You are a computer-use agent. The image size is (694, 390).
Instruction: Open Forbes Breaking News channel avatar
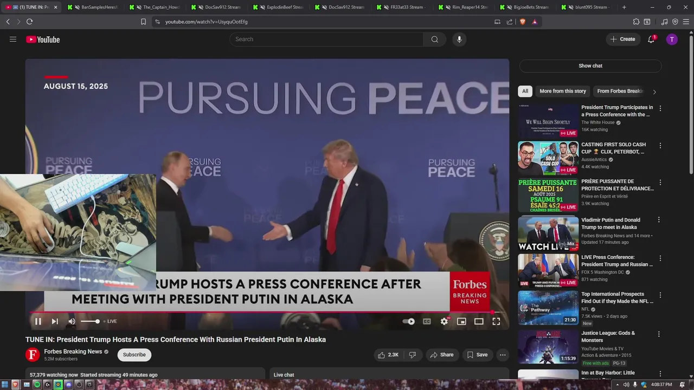tap(33, 355)
